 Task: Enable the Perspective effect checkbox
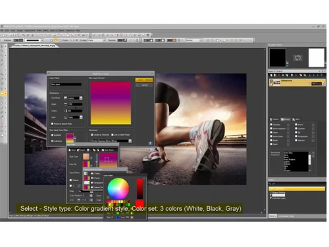click(296, 136)
